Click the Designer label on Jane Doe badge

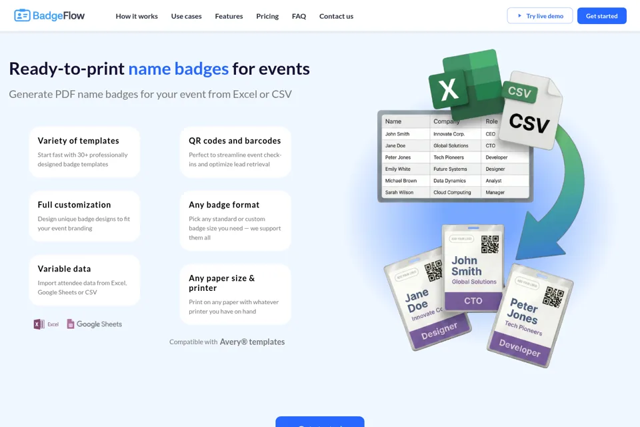pos(439,330)
